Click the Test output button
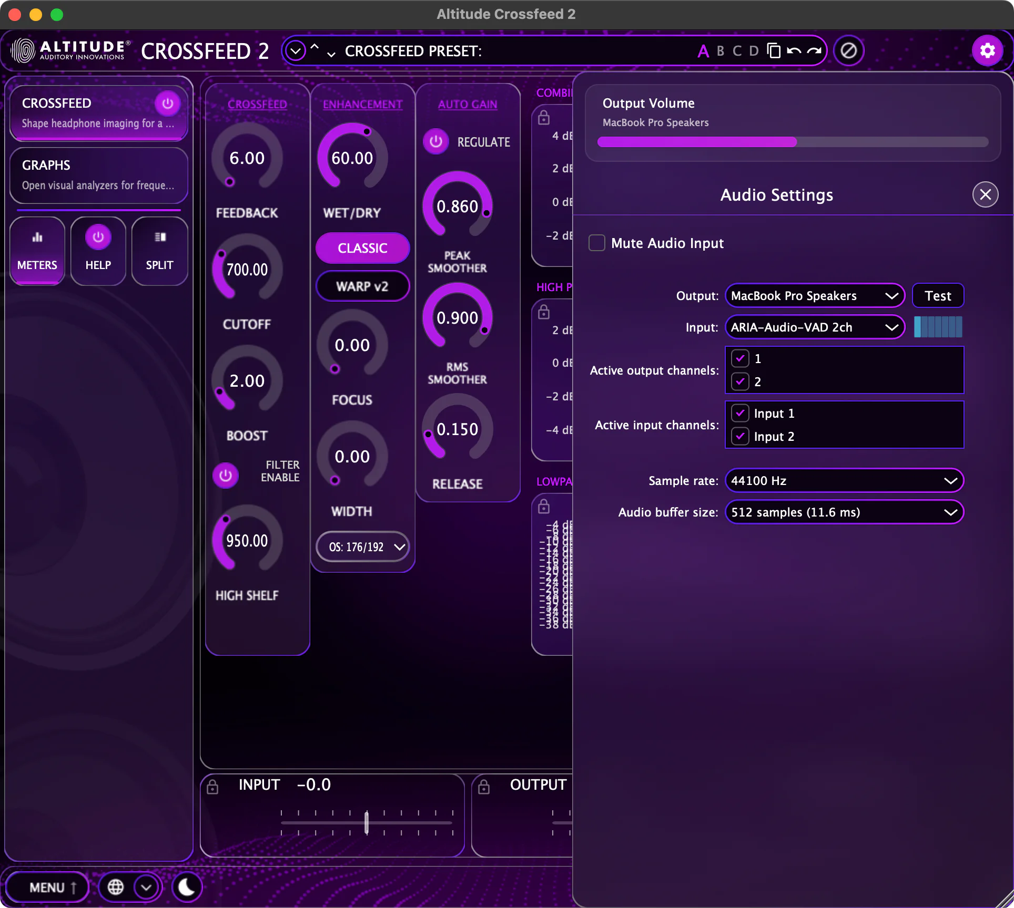This screenshot has height=908, width=1014. [938, 296]
